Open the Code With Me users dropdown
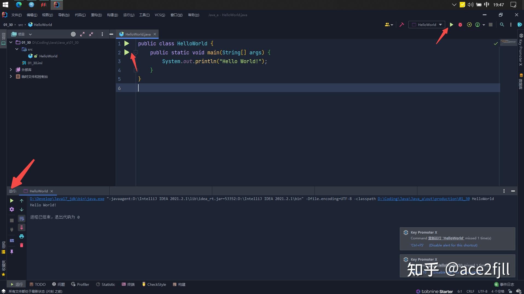This screenshot has height=294, width=524. coord(389,25)
